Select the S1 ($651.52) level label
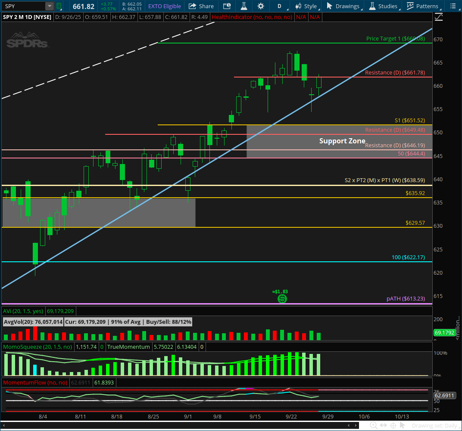This screenshot has height=431, width=462. (x=410, y=121)
